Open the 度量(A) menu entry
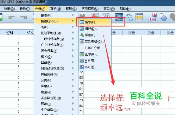Viewport: 175px width, 115px height. tap(56, 92)
